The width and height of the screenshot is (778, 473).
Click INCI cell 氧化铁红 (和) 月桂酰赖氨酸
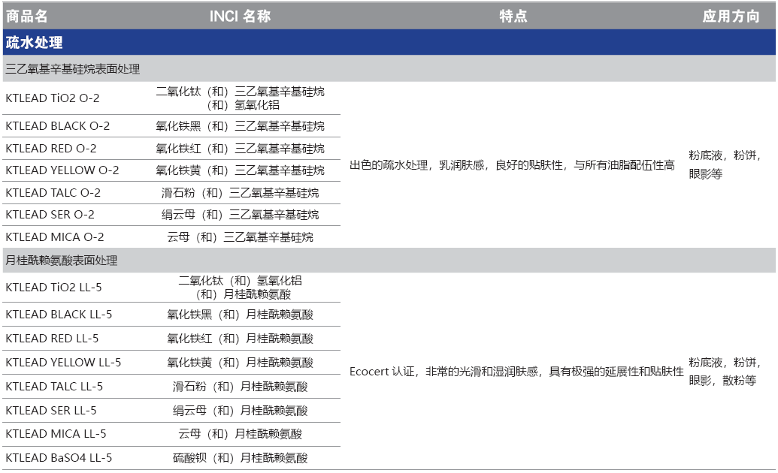(x=240, y=338)
